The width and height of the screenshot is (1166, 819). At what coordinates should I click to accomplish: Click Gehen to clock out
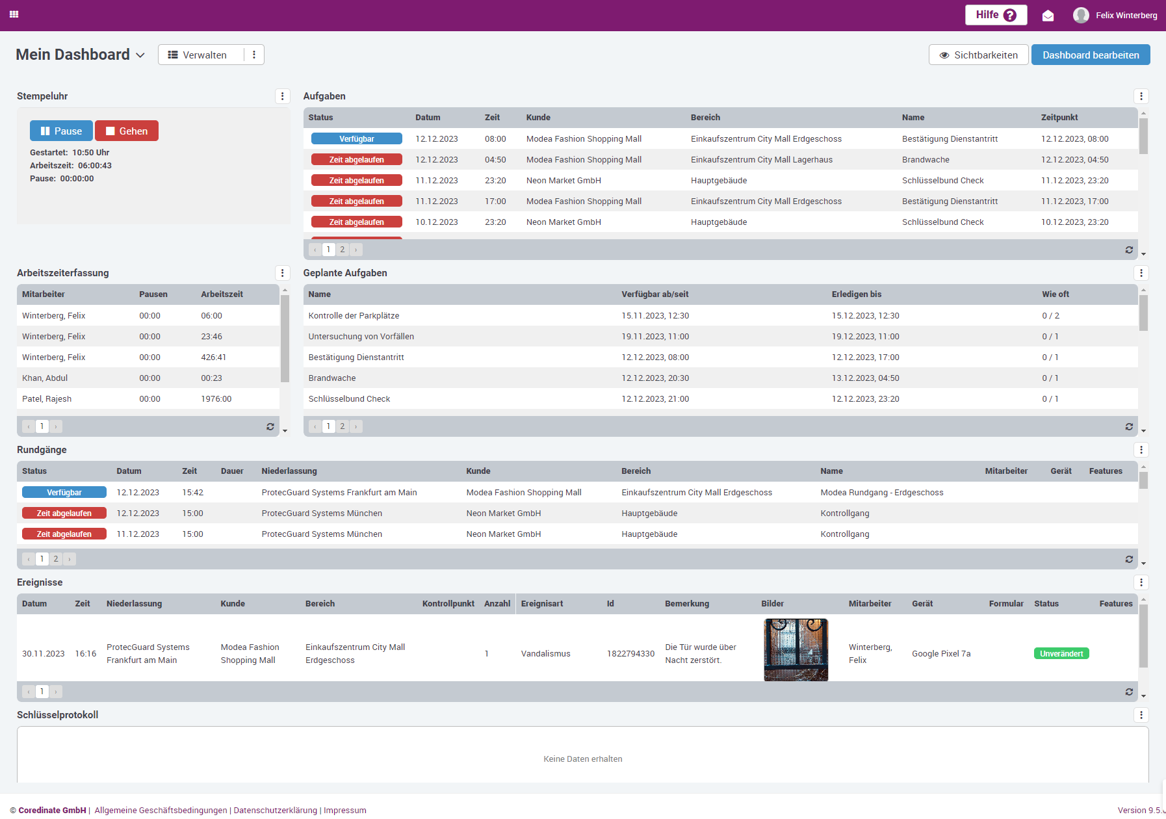click(126, 131)
